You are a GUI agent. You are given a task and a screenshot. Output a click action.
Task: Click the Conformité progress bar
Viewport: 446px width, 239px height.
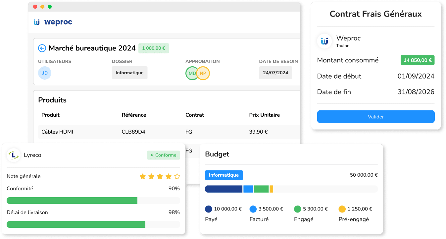coord(93,201)
